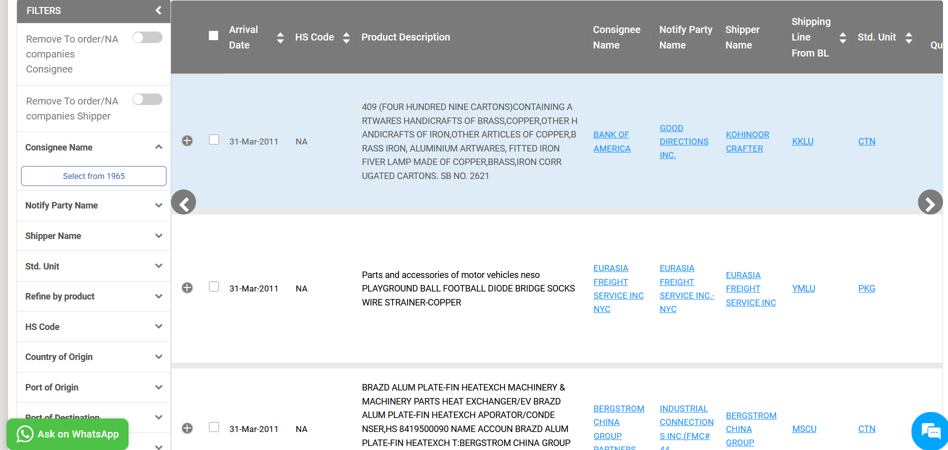Viewport: 948px width, 450px height.
Task: Click the Select from 1965 button
Action: pyautogui.click(x=93, y=176)
